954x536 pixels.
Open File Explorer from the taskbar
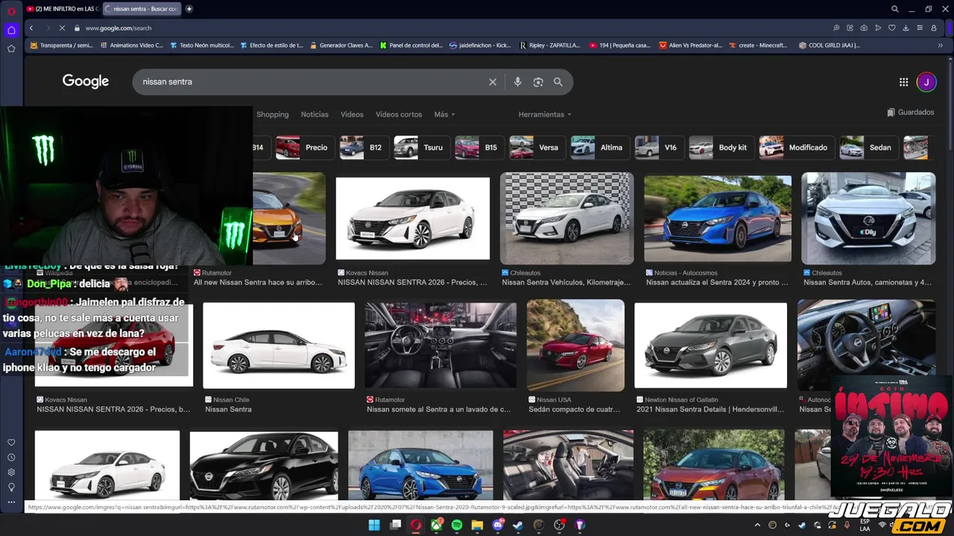point(477,525)
